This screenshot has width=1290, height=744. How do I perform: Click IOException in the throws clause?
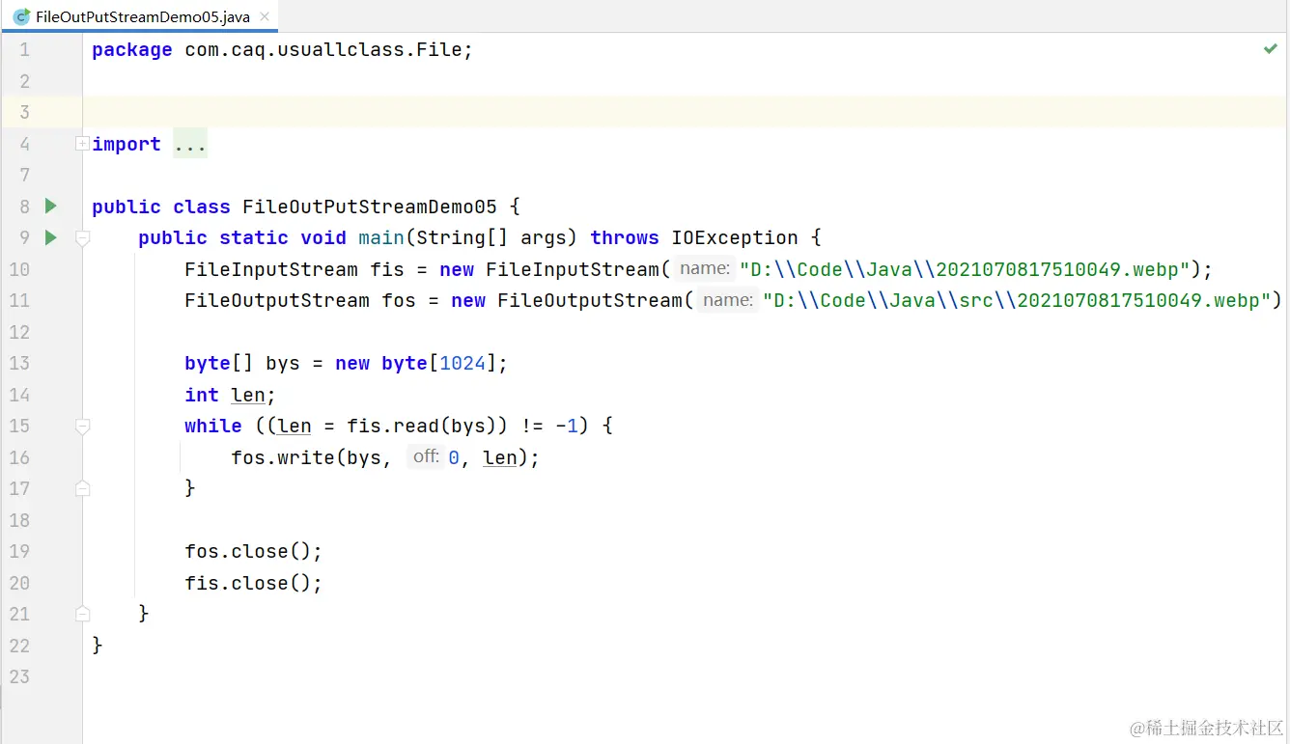(735, 237)
